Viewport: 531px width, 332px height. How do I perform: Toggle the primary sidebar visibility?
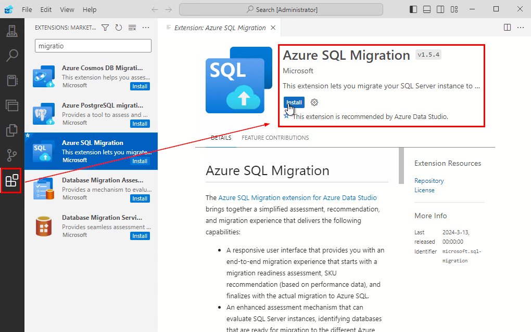pyautogui.click(x=413, y=9)
